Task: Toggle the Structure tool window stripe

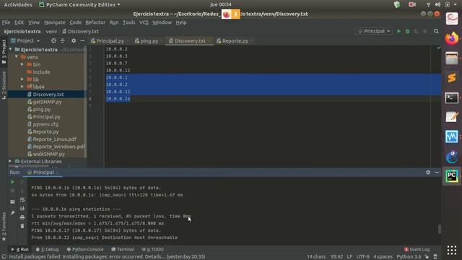Action: pos(4,85)
